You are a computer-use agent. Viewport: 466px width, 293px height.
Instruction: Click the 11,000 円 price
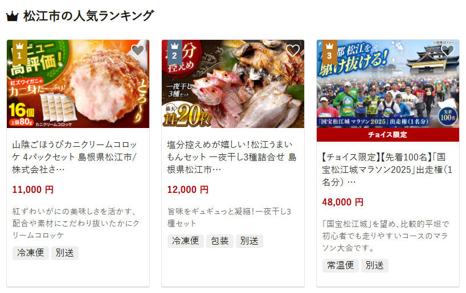[33, 189]
